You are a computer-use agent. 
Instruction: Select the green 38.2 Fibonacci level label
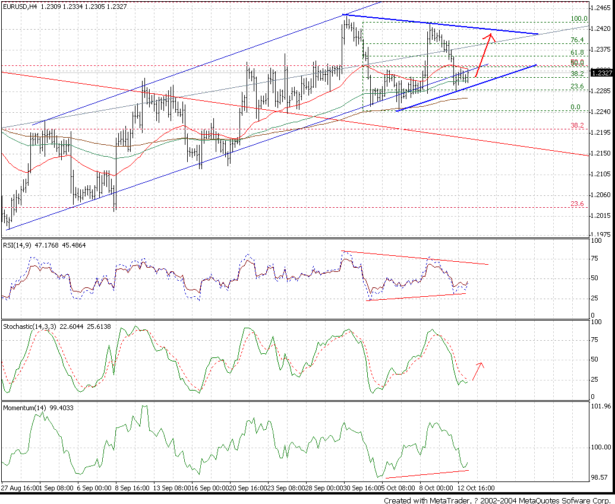tap(577, 74)
